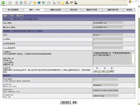Open Media with the globe and note icon
Screen dimensions: 140x105
(x=39, y=3)
